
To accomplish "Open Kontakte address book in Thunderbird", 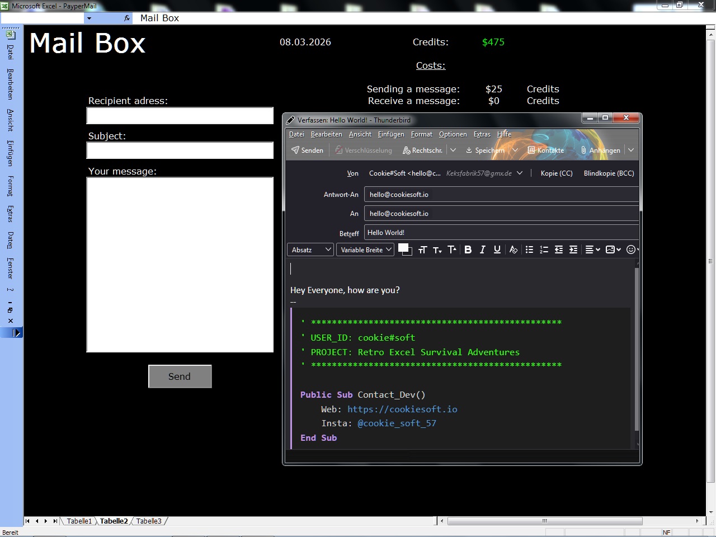I will point(545,150).
